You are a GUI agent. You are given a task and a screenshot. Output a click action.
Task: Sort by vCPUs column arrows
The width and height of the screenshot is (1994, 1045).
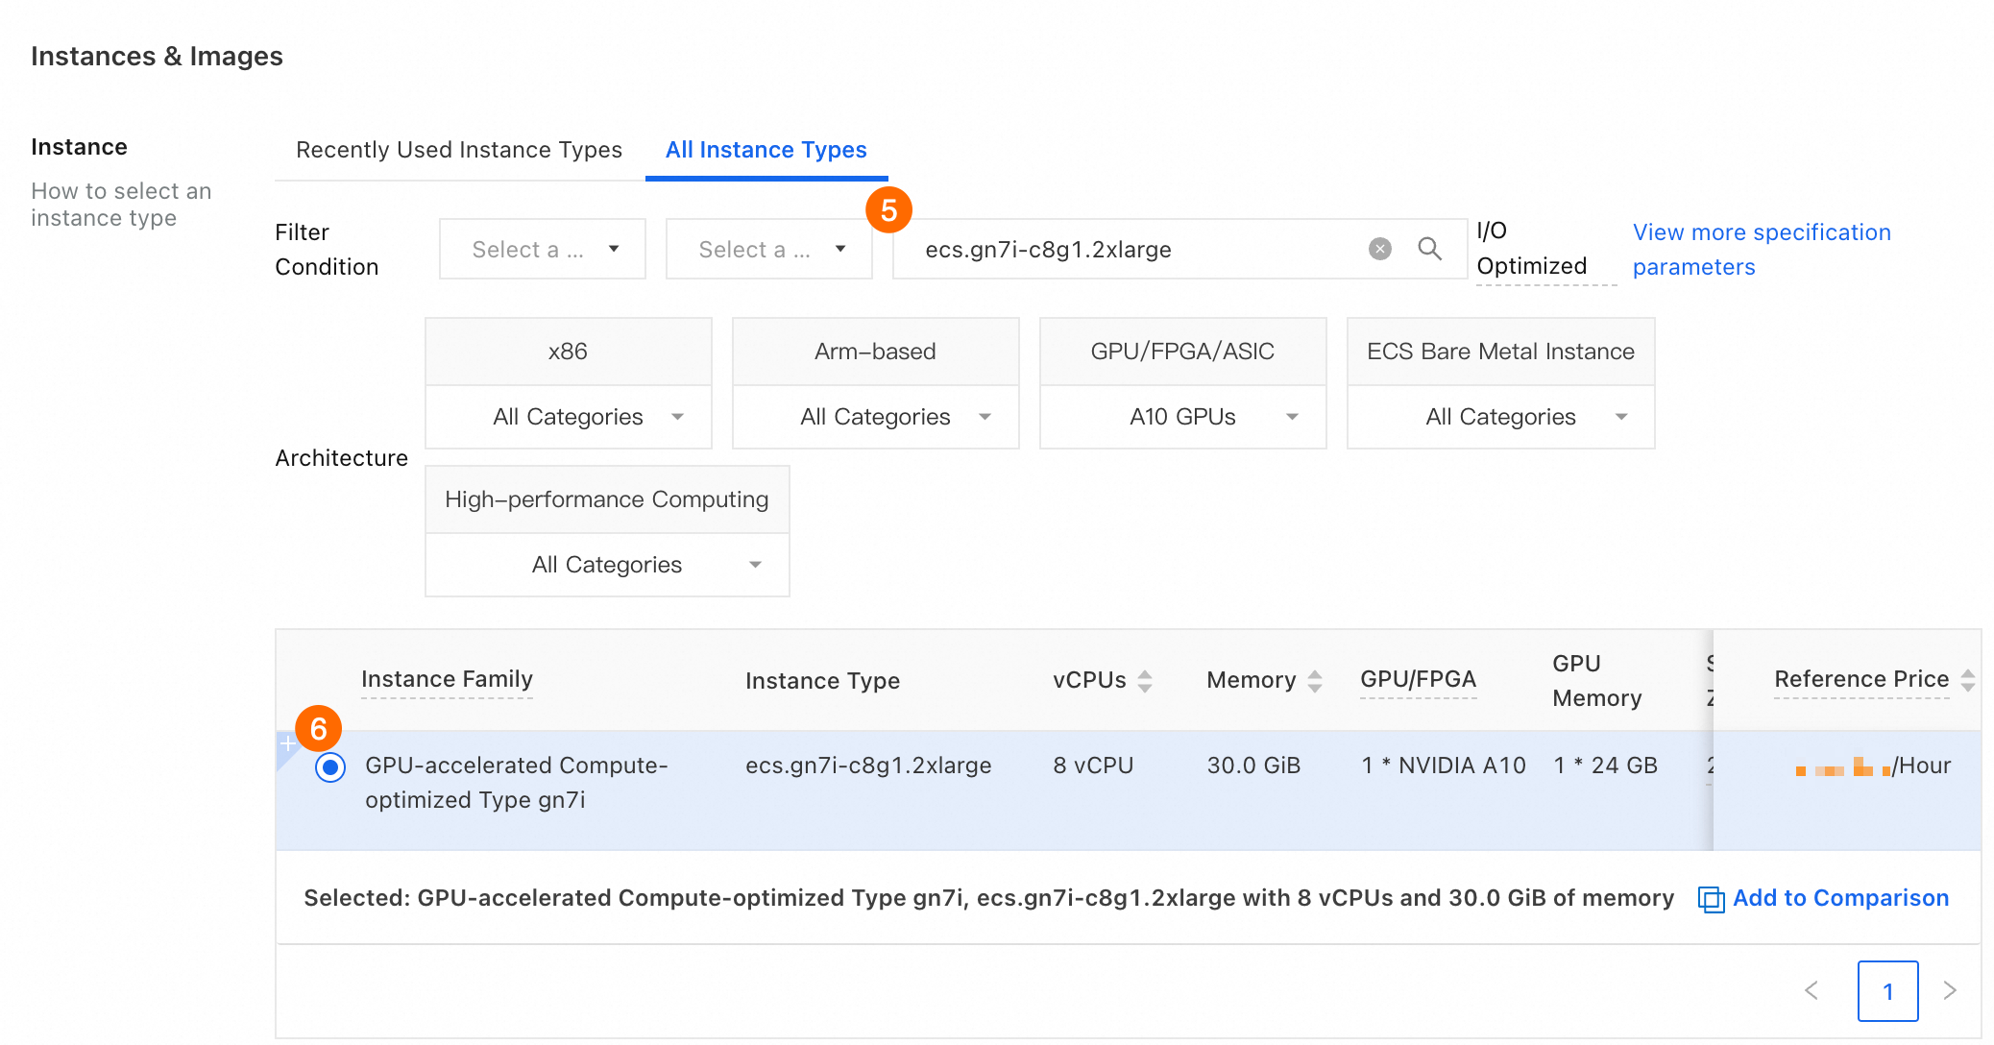1145,681
